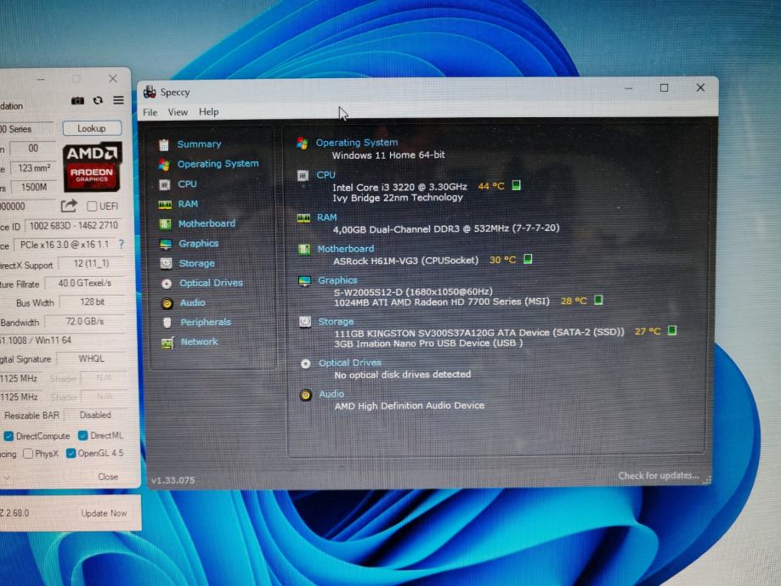Viewport: 781px width, 586px height.
Task: Open the View menu in Speccy
Action: click(x=178, y=112)
